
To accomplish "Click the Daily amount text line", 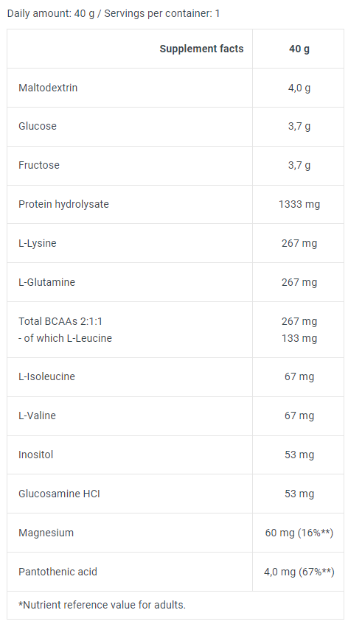I will tap(113, 13).
